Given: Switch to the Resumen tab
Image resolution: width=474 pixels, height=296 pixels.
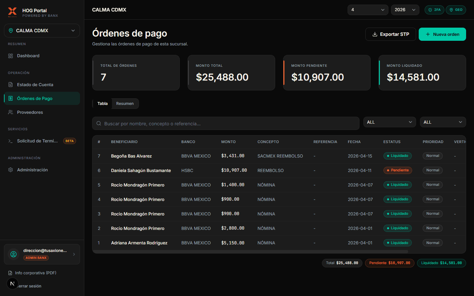Looking at the screenshot, I should tap(125, 103).
